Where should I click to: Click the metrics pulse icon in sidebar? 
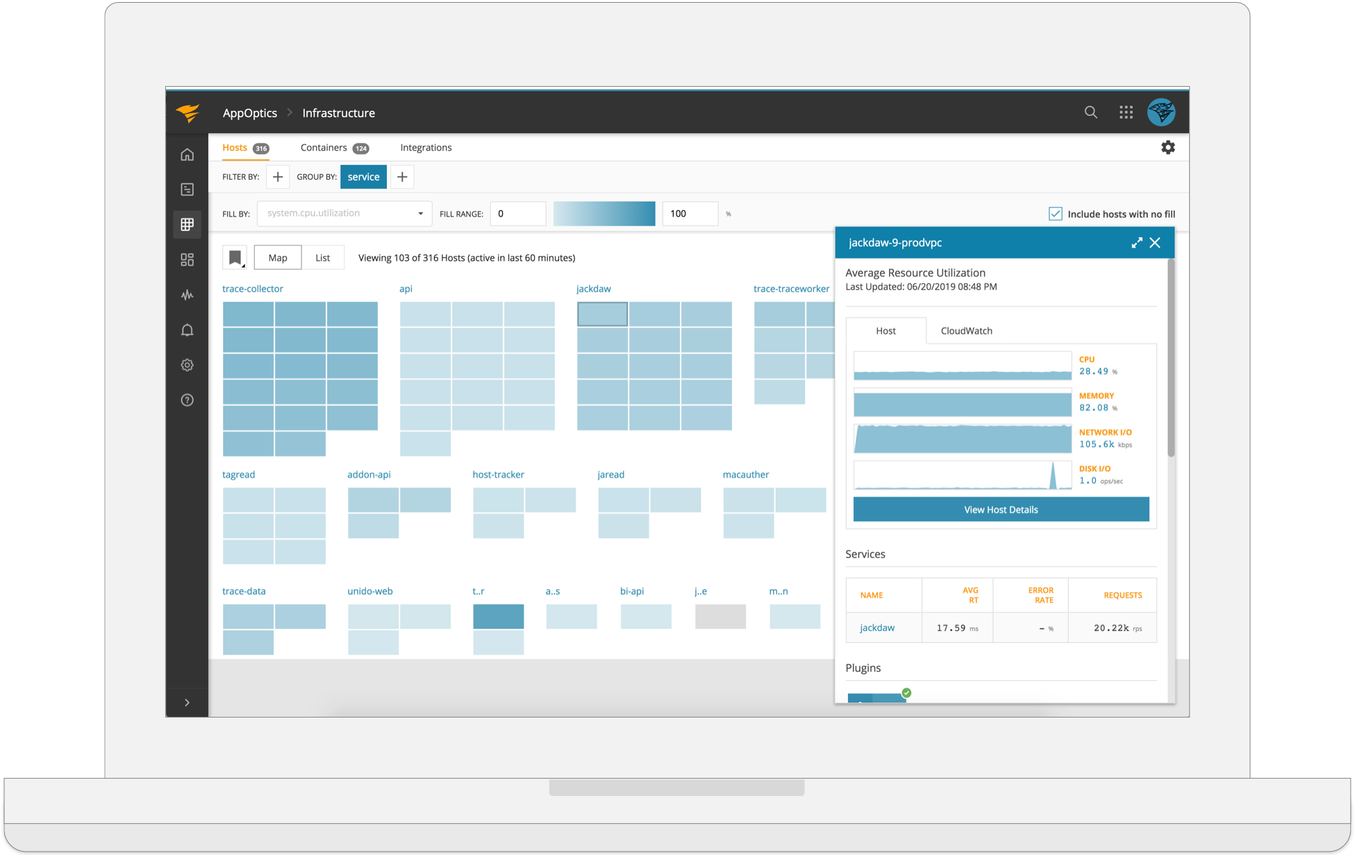(187, 295)
